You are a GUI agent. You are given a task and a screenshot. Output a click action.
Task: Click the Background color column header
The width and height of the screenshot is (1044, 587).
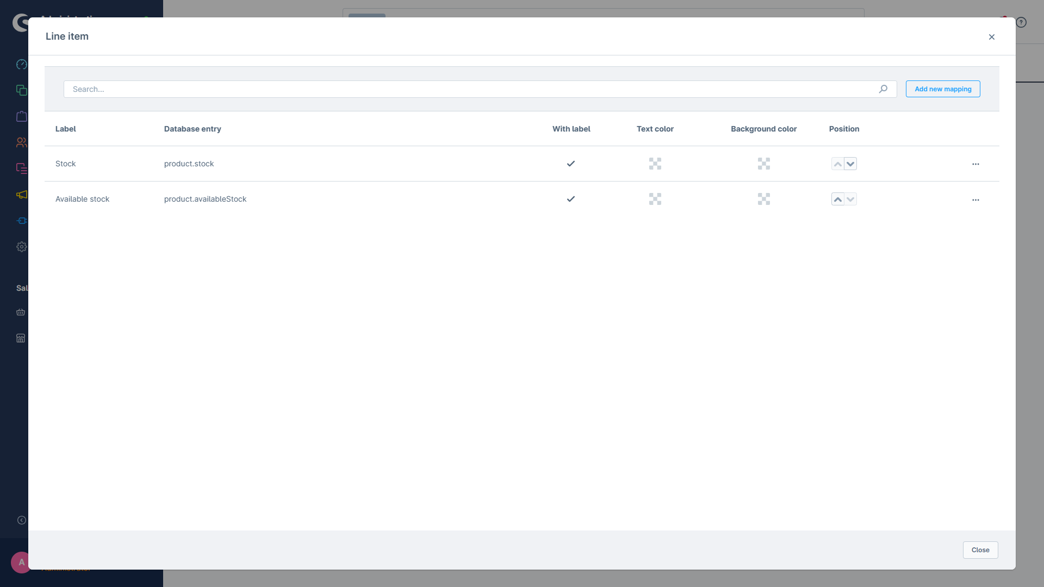(x=764, y=129)
